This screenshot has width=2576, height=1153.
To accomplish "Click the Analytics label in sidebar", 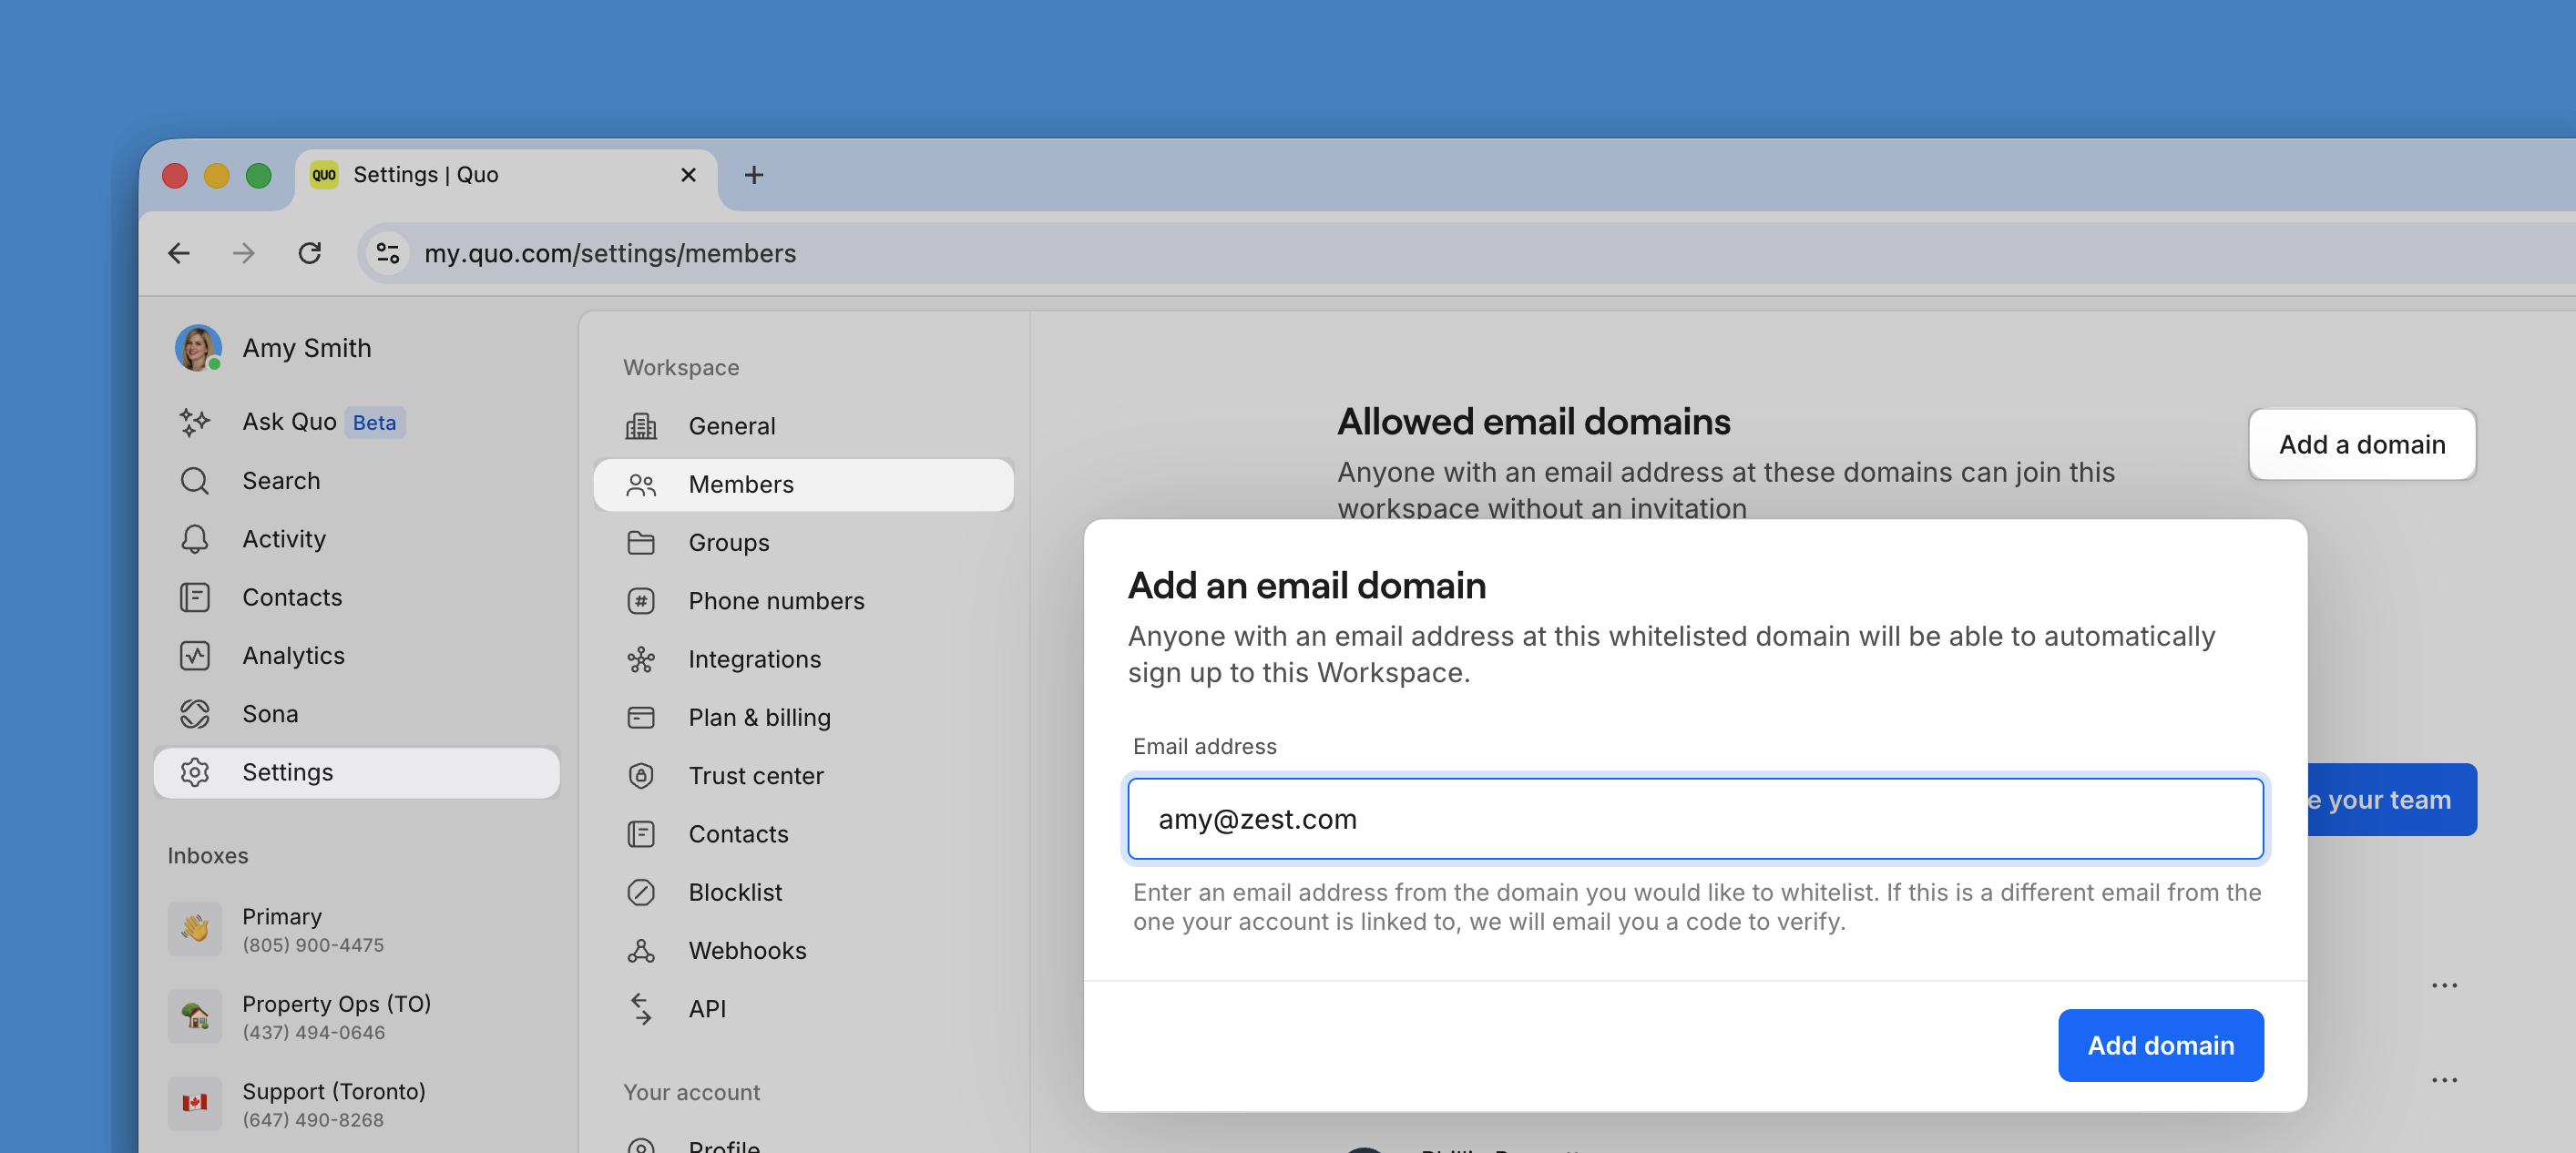I will tap(293, 656).
